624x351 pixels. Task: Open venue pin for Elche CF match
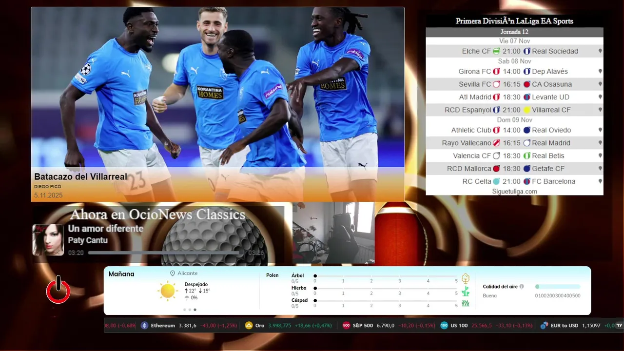pos(600,51)
